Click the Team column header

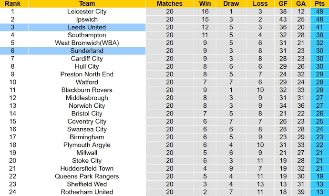(x=87, y=3)
